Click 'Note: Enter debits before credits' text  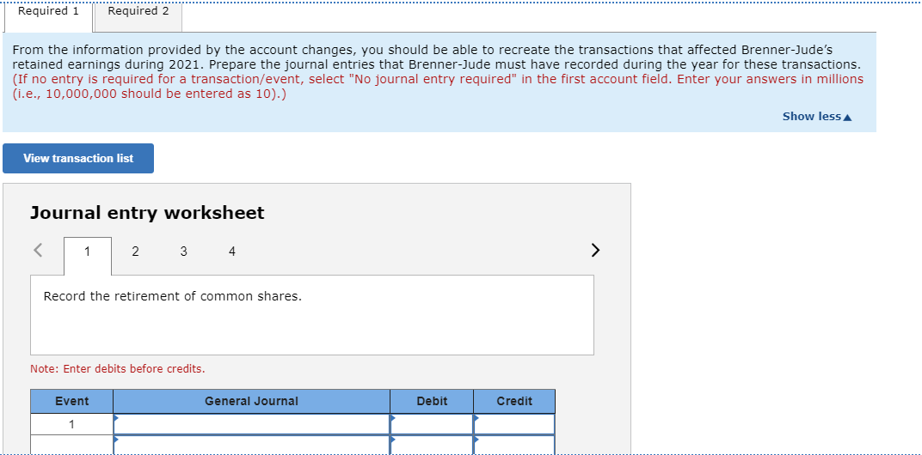point(118,369)
